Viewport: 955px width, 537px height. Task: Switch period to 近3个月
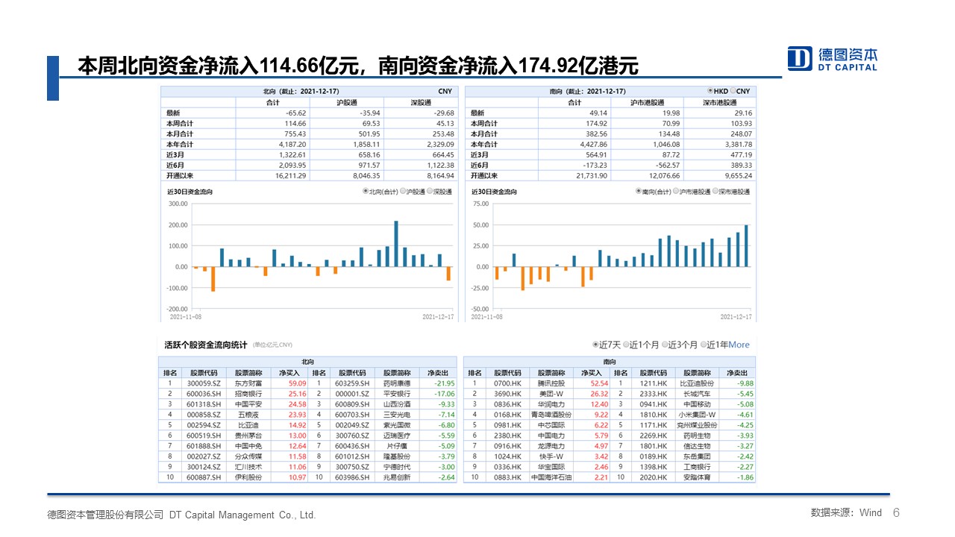(664, 345)
